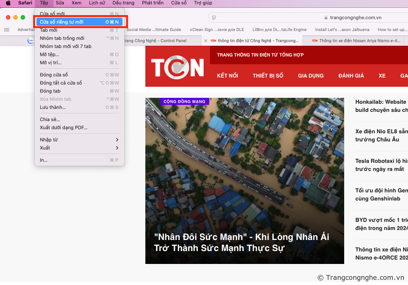Click the reader icon in address bar
The image size is (408, 285).
click(214, 17)
